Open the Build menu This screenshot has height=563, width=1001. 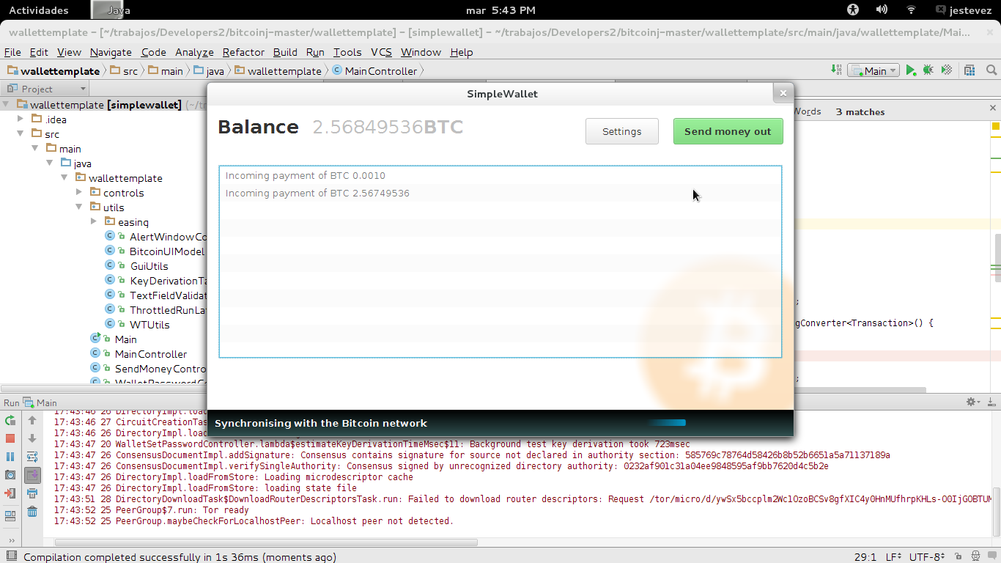click(x=285, y=52)
